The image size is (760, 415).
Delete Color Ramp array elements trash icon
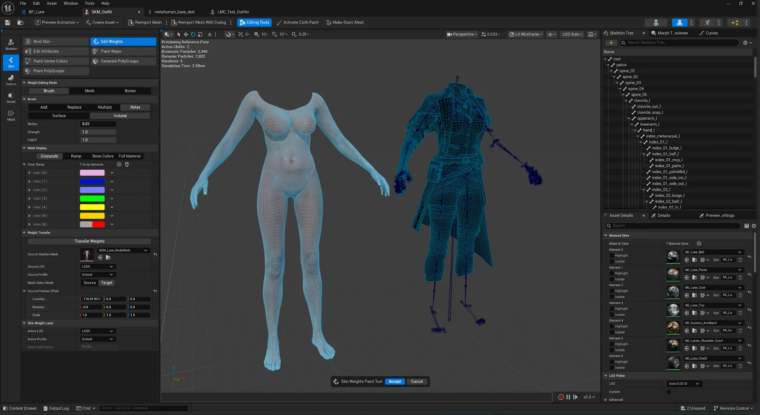127,164
